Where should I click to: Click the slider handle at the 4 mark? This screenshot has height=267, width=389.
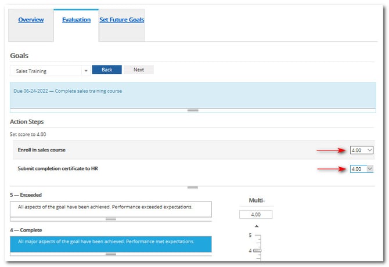[256, 250]
